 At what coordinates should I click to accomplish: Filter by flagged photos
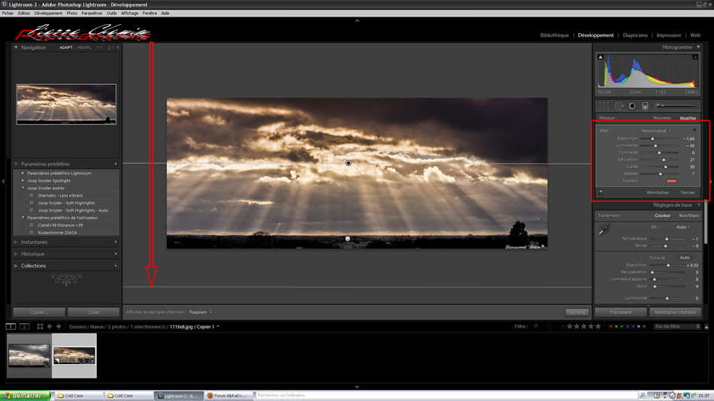(x=535, y=327)
